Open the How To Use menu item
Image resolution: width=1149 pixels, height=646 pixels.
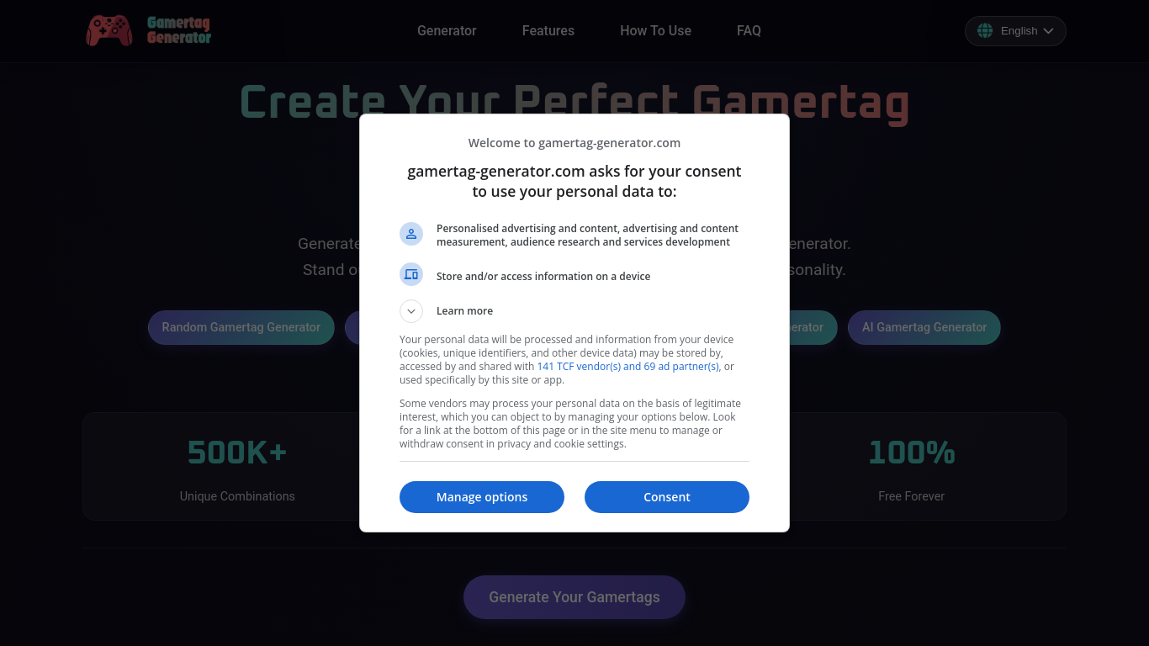[x=655, y=31]
